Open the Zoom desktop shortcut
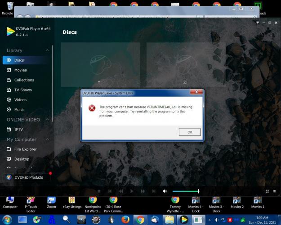 pyautogui.click(x=51, y=202)
